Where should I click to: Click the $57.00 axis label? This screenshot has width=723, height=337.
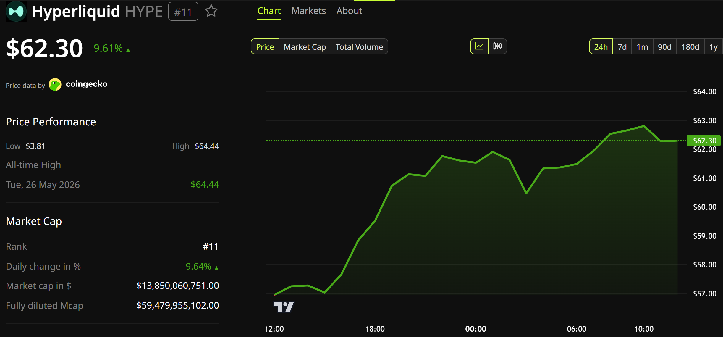tap(705, 294)
